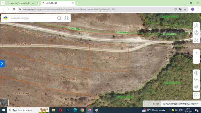The height and width of the screenshot is (113, 201).
Task: Open the Windows Start menu
Action: pyautogui.click(x=3, y=110)
